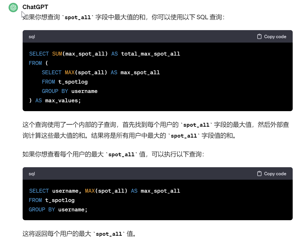
Task: Click the max_values; alias at the end of the first query
Action: [63, 101]
